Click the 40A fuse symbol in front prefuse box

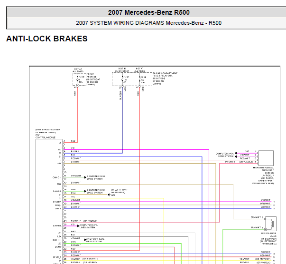pos(77,79)
